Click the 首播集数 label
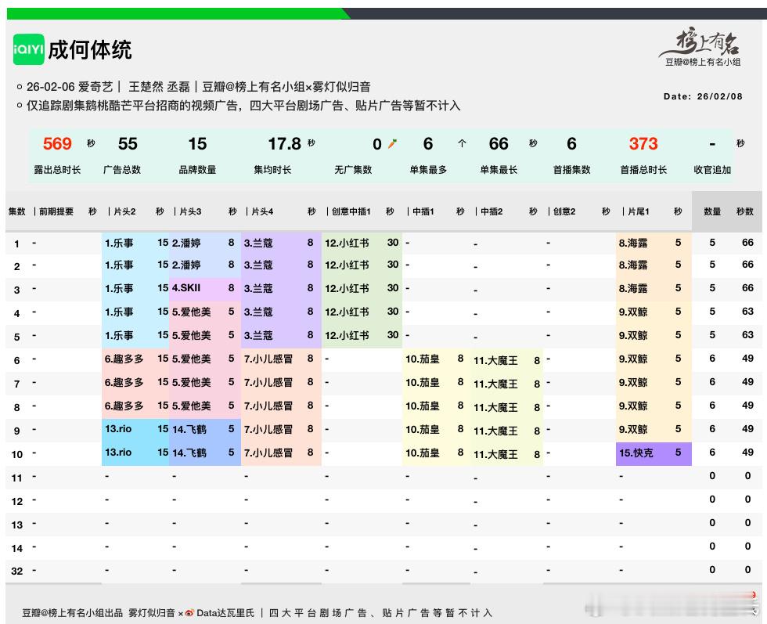Image resolution: width=767 pixels, height=624 pixels. pyautogui.click(x=571, y=170)
